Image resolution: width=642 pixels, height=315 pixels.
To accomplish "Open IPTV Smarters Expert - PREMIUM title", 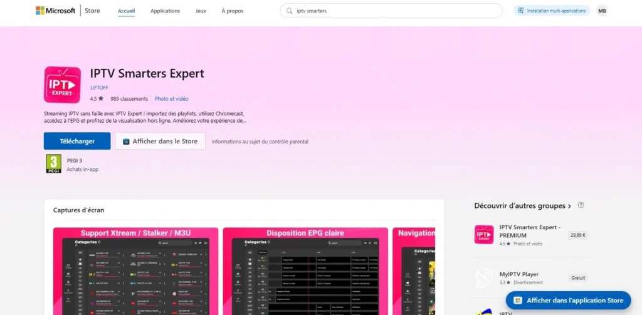I will [530, 232].
